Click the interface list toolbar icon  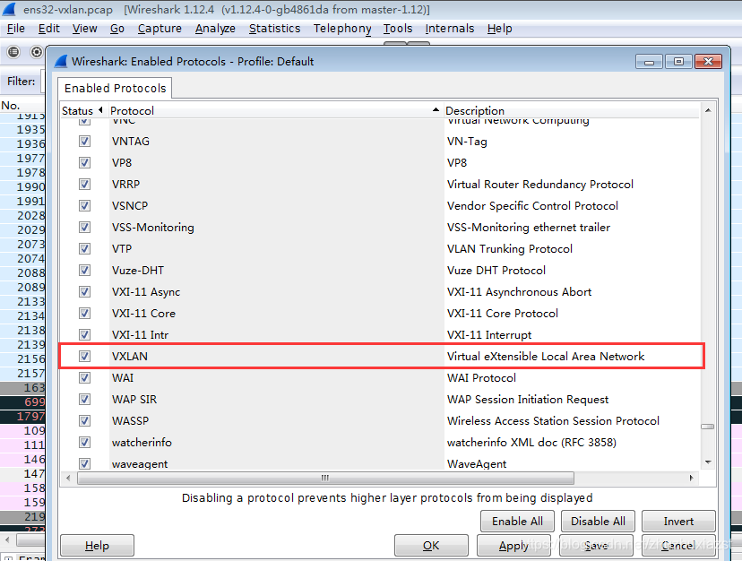click(13, 52)
